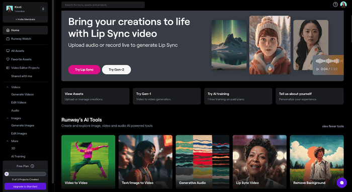The image size is (352, 192).
Task: Select AI Training in sidebar
Action: pyautogui.click(x=18, y=156)
